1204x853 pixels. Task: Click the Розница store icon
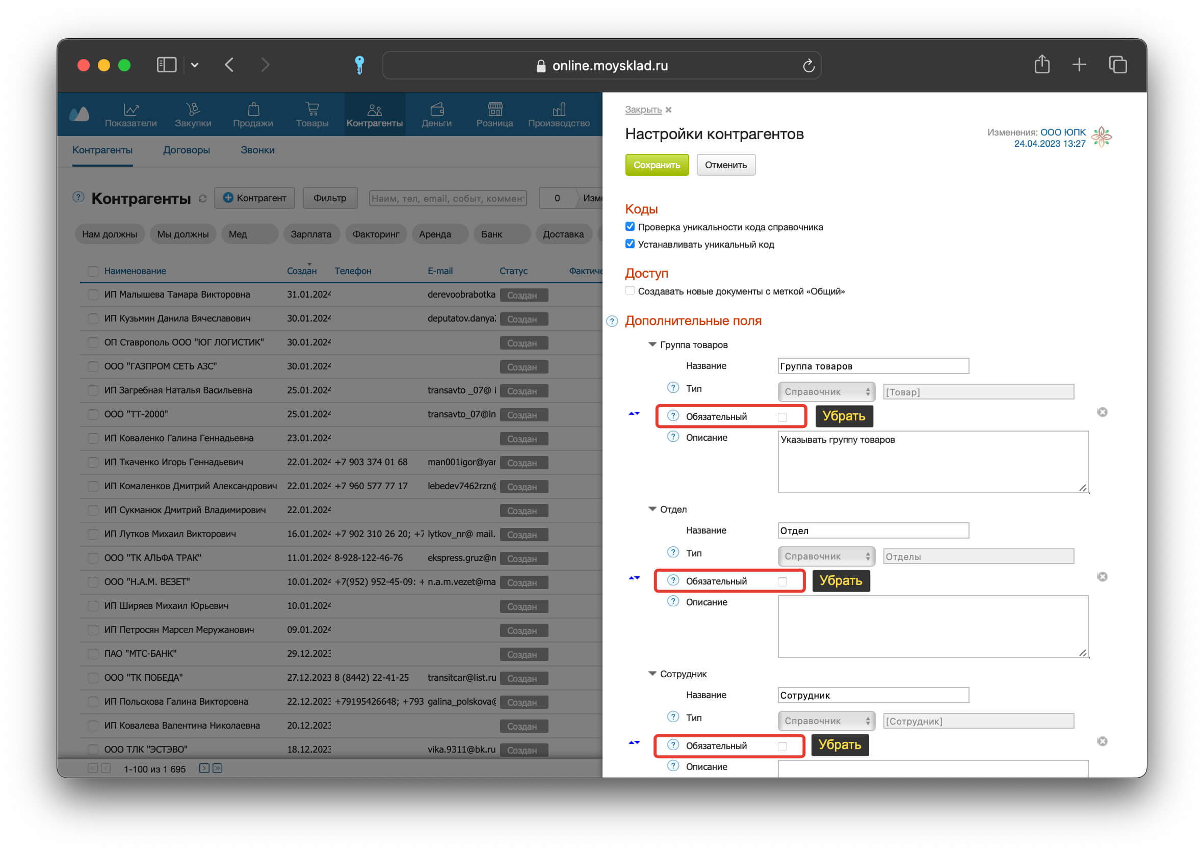[x=495, y=109]
